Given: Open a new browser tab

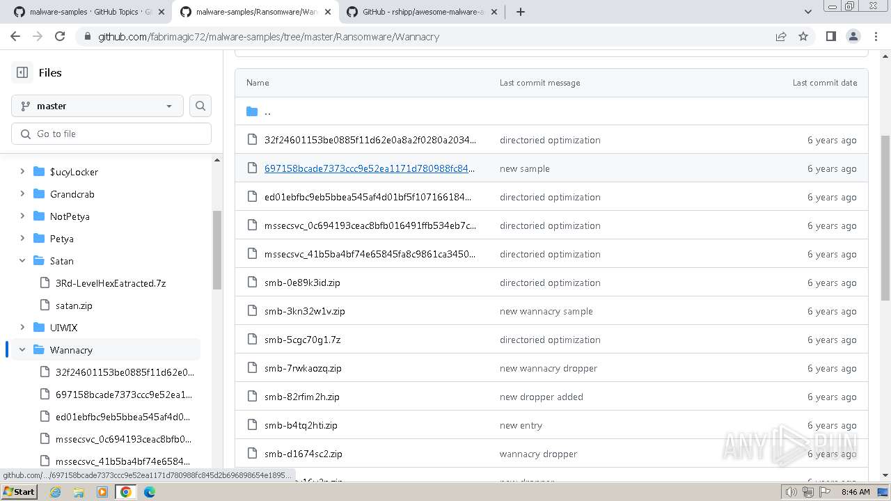Looking at the screenshot, I should [x=520, y=12].
